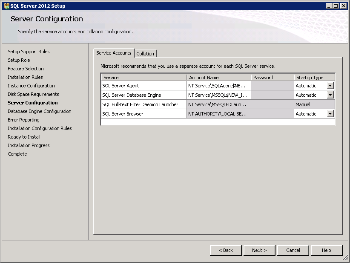Viewport: 350px width, 263px height.
Task: Open Startup Type dropdown for SQL Server Database Engine
Action: click(330, 95)
